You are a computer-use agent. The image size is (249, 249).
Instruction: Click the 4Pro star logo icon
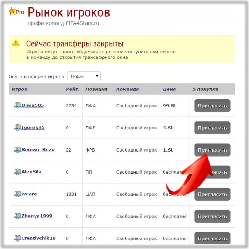click(x=16, y=11)
